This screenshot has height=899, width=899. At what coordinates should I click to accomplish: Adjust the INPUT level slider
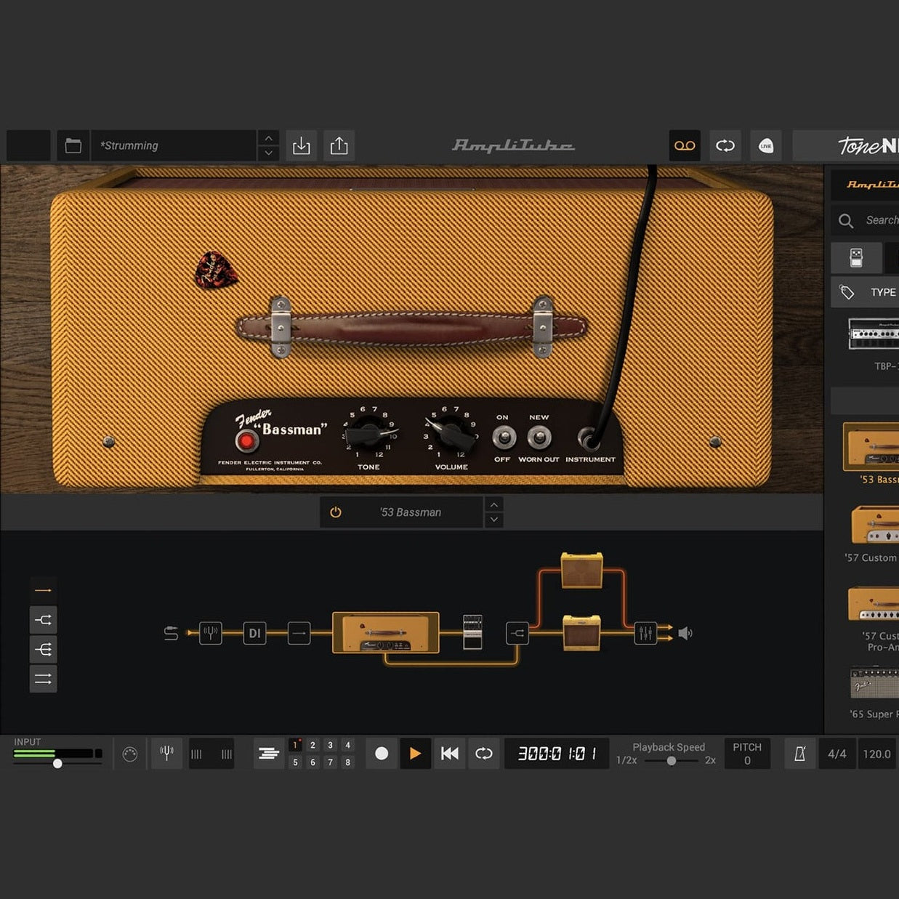(x=57, y=763)
